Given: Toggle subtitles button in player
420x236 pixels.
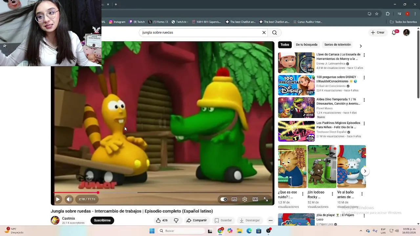Looking at the screenshot, I should tap(234, 199).
